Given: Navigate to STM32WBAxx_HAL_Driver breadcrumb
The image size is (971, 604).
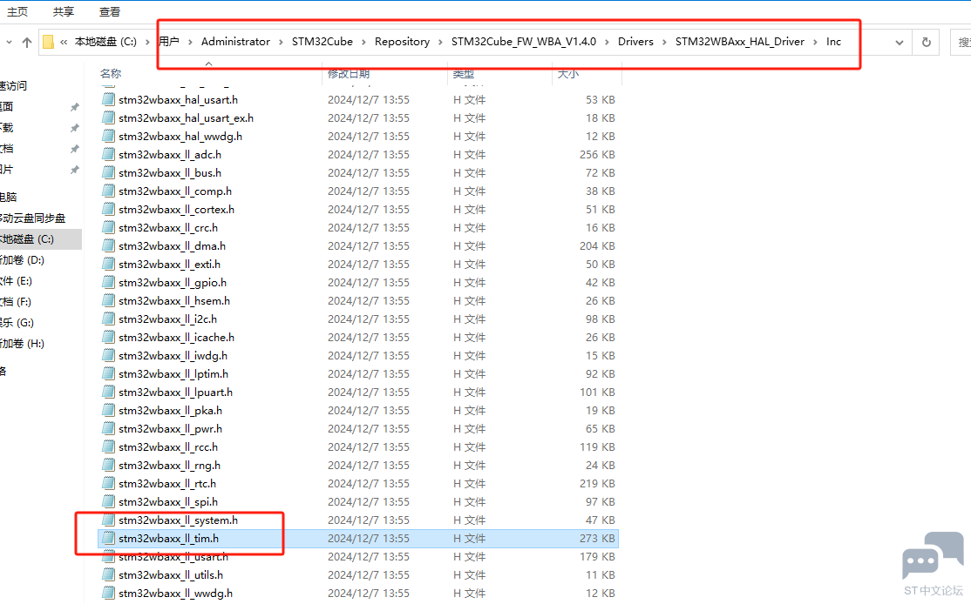Looking at the screenshot, I should (x=739, y=42).
